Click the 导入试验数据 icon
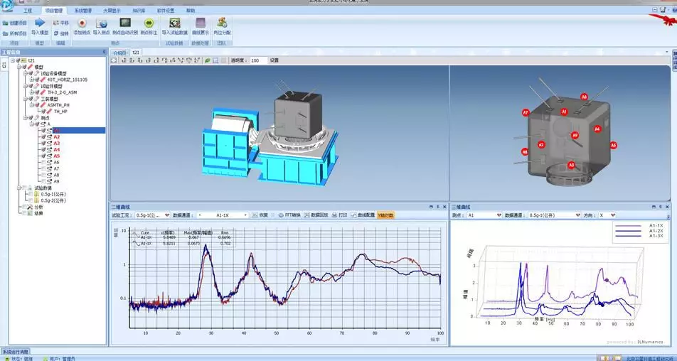 coord(174,23)
